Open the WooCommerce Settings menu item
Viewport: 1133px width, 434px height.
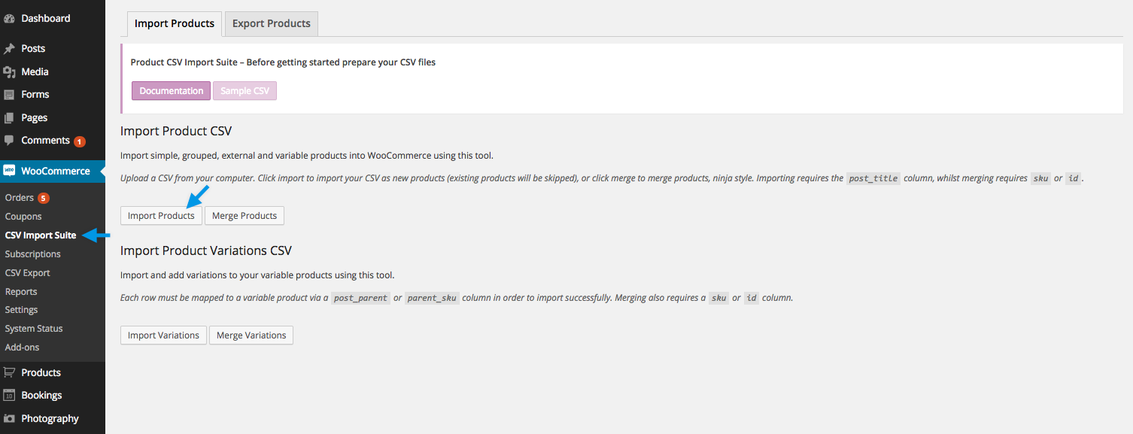click(x=21, y=309)
